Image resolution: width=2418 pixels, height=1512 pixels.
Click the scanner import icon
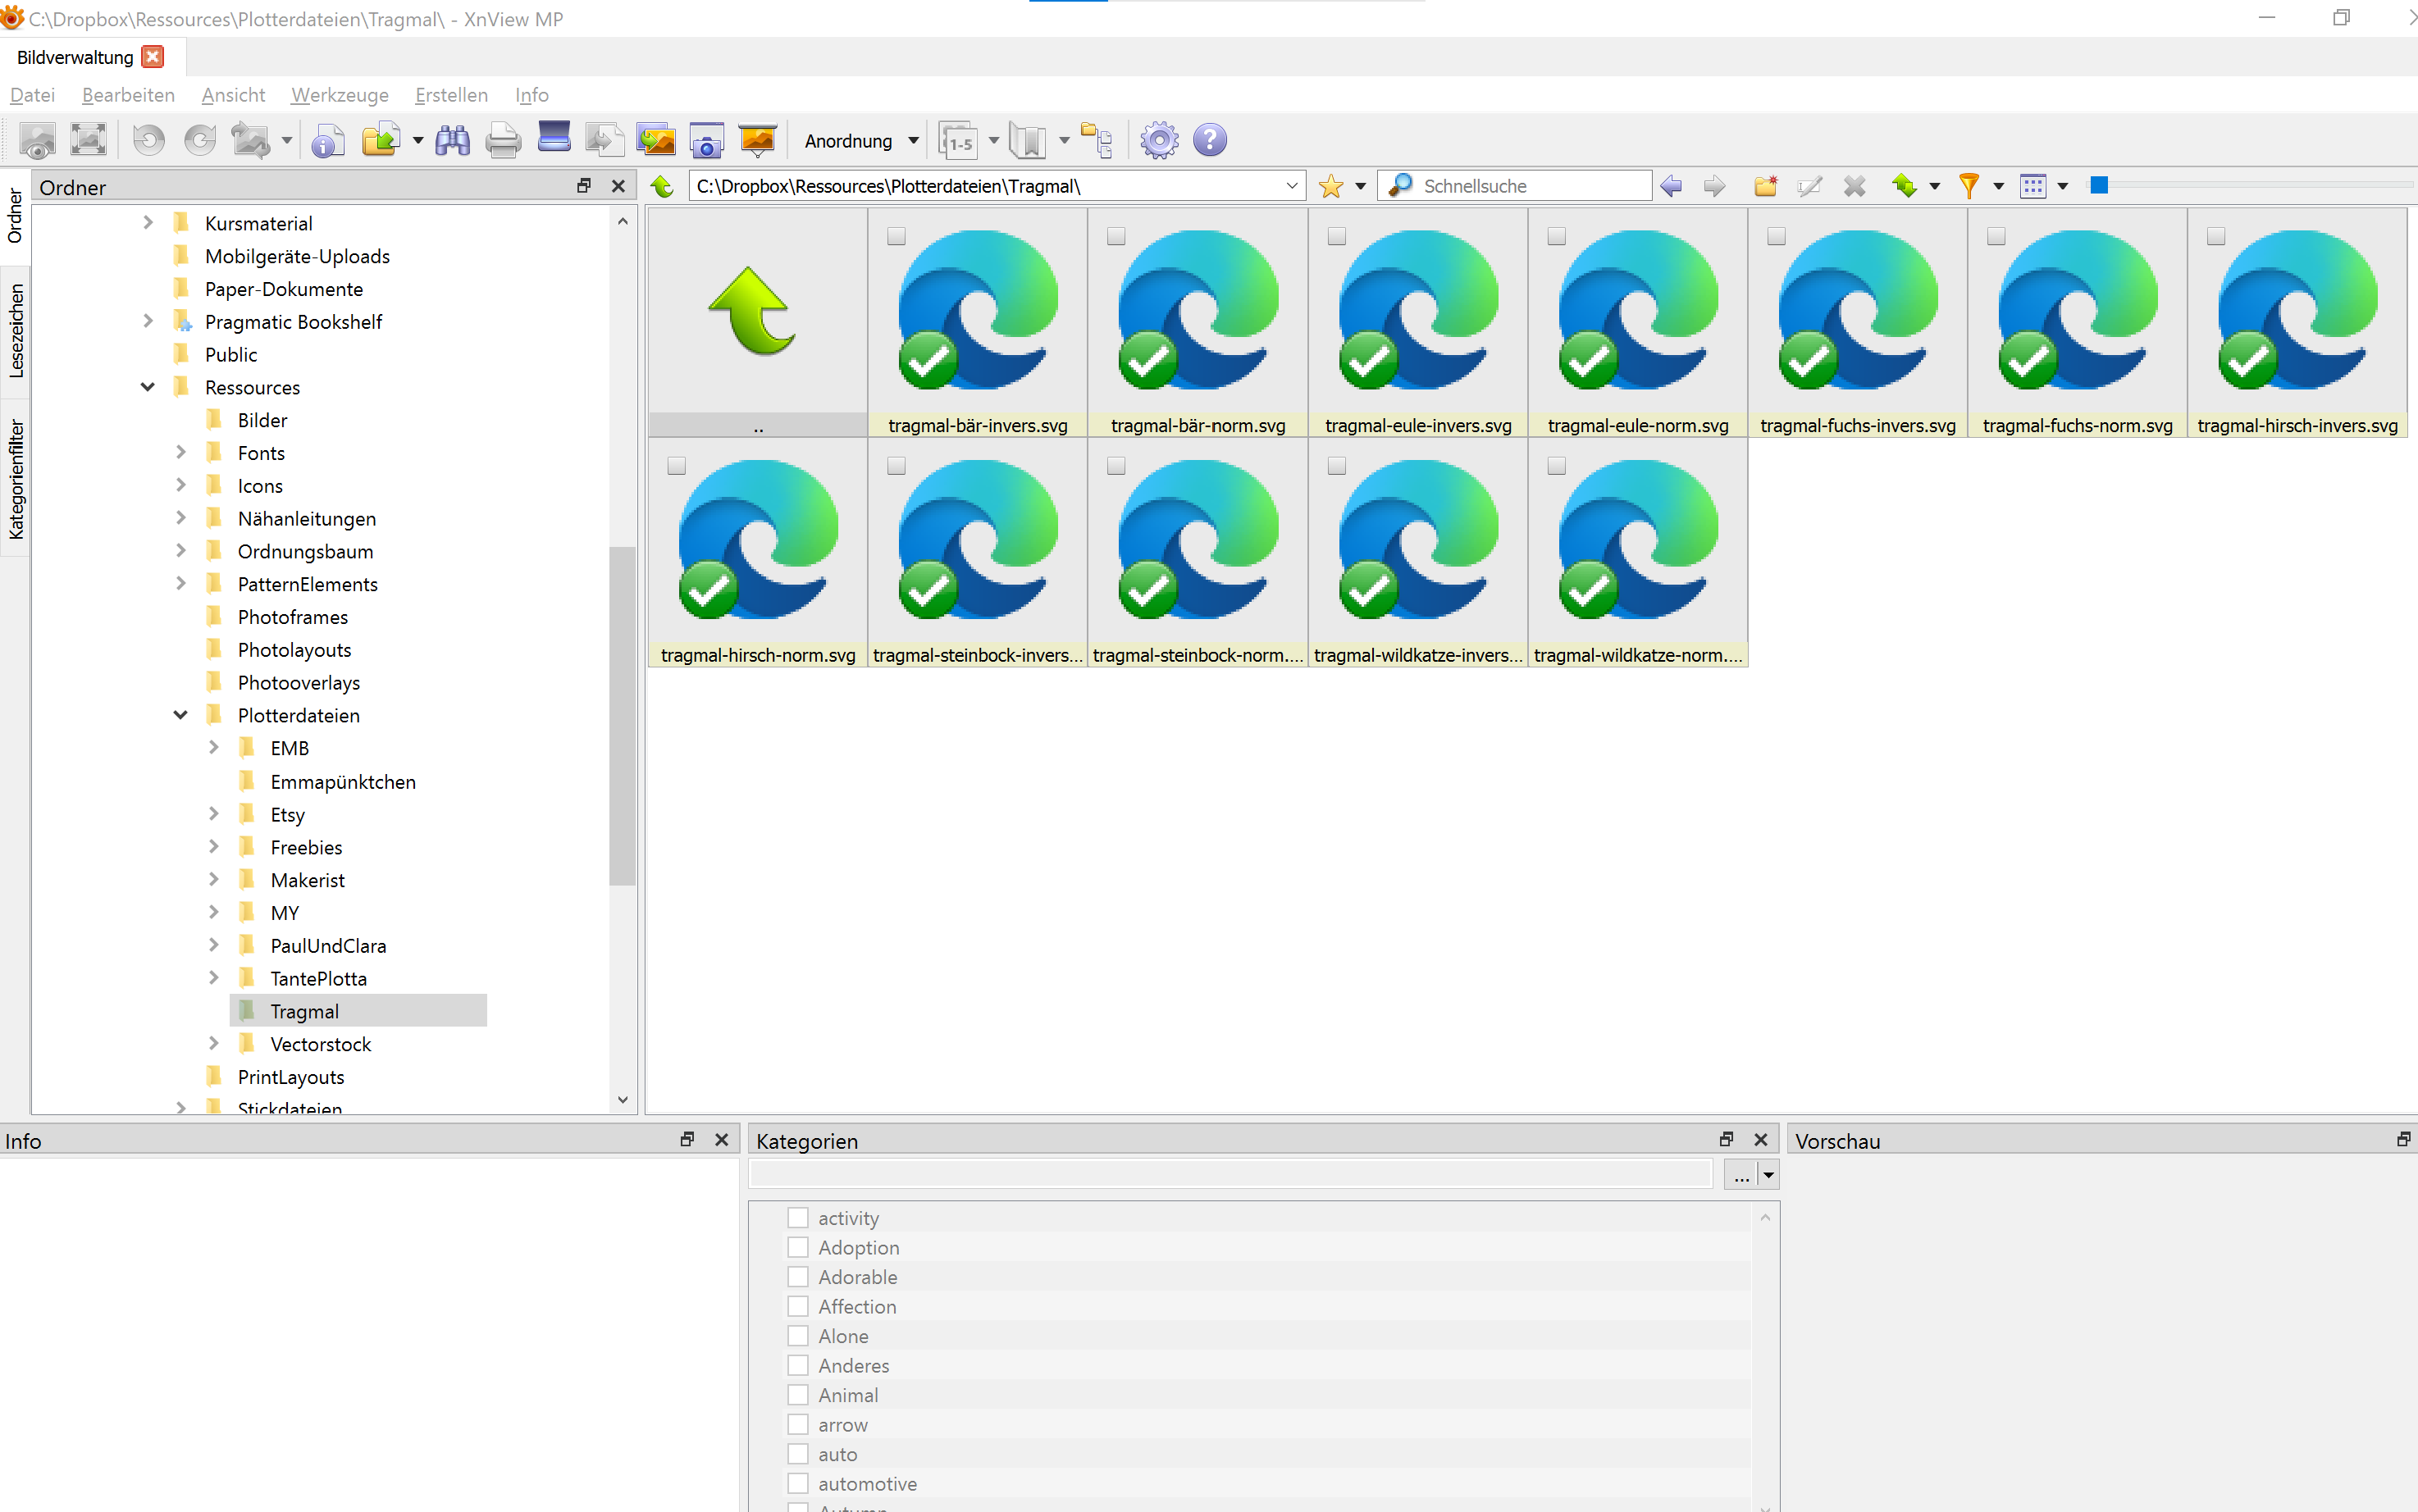[554, 138]
